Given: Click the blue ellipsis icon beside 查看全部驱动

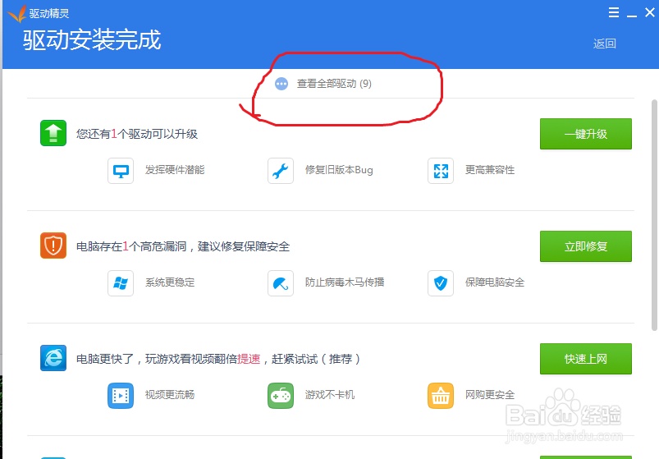Looking at the screenshot, I should coord(281,84).
